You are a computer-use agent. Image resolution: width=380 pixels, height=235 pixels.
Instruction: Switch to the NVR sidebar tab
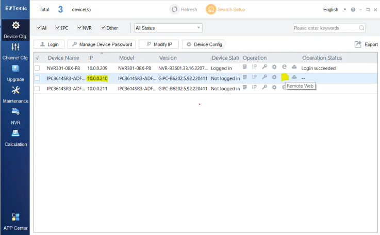pyautogui.click(x=15, y=116)
